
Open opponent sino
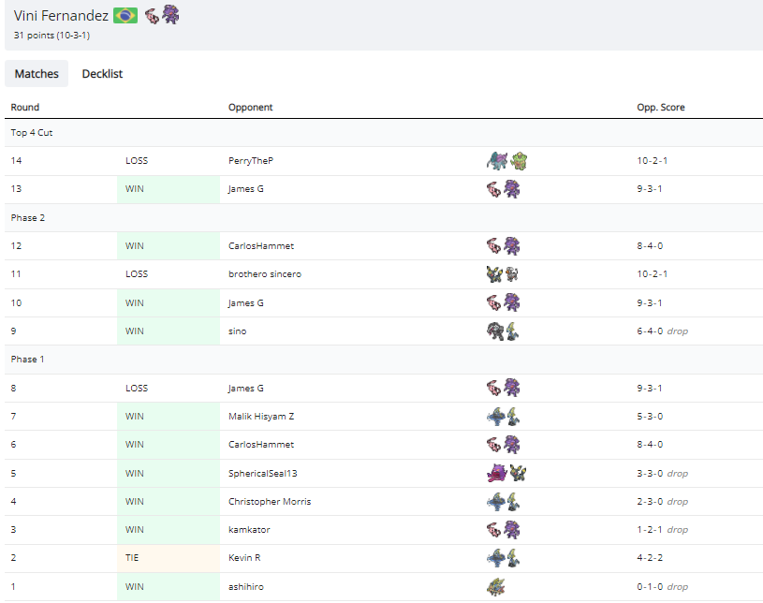pyautogui.click(x=238, y=331)
